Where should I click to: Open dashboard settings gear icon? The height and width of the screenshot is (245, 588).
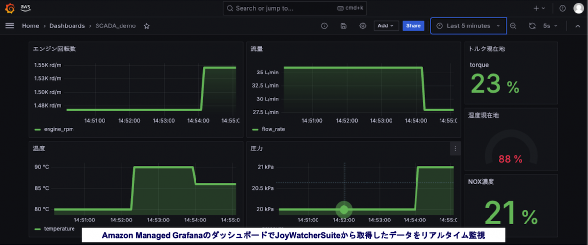pyautogui.click(x=363, y=26)
